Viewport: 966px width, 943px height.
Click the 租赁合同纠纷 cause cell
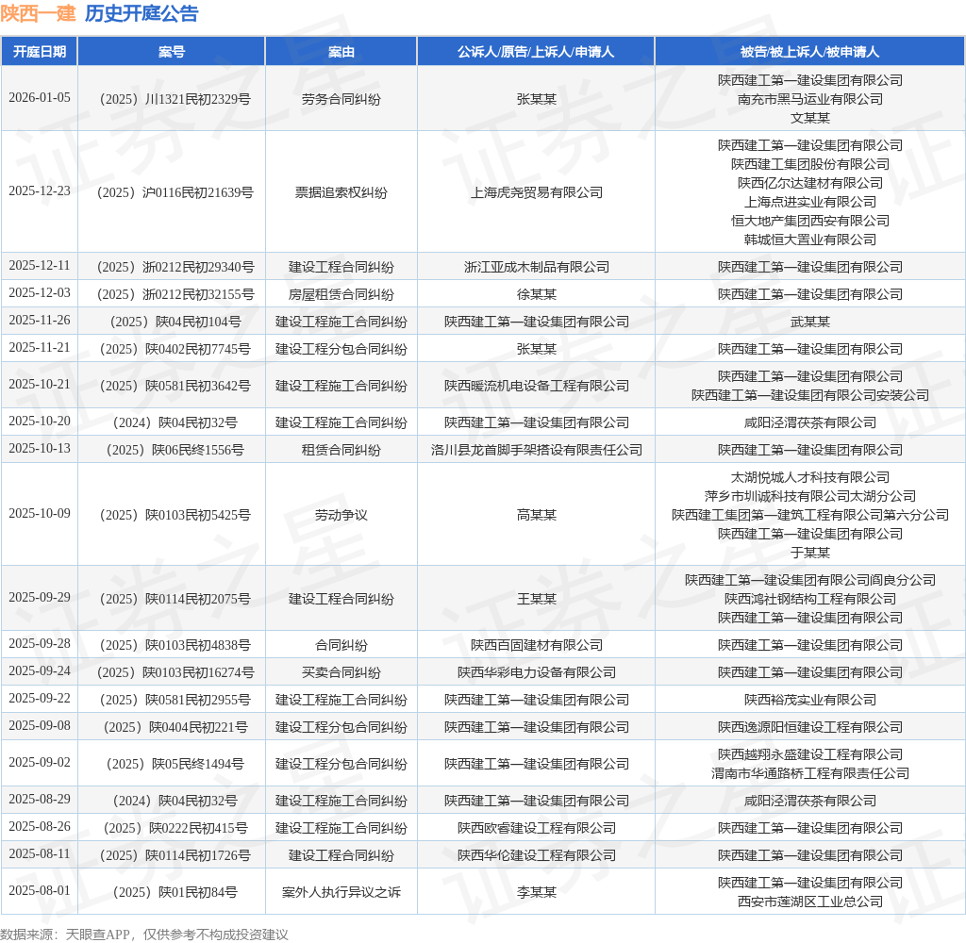[341, 450]
